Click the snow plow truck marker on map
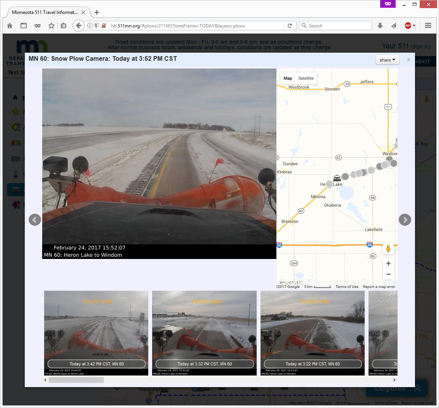Image resolution: width=439 pixels, height=408 pixels. click(x=337, y=178)
